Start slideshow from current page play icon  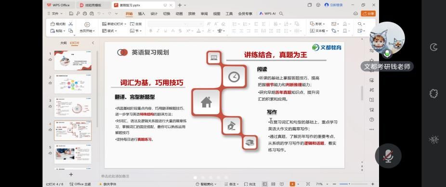pos(87,25)
